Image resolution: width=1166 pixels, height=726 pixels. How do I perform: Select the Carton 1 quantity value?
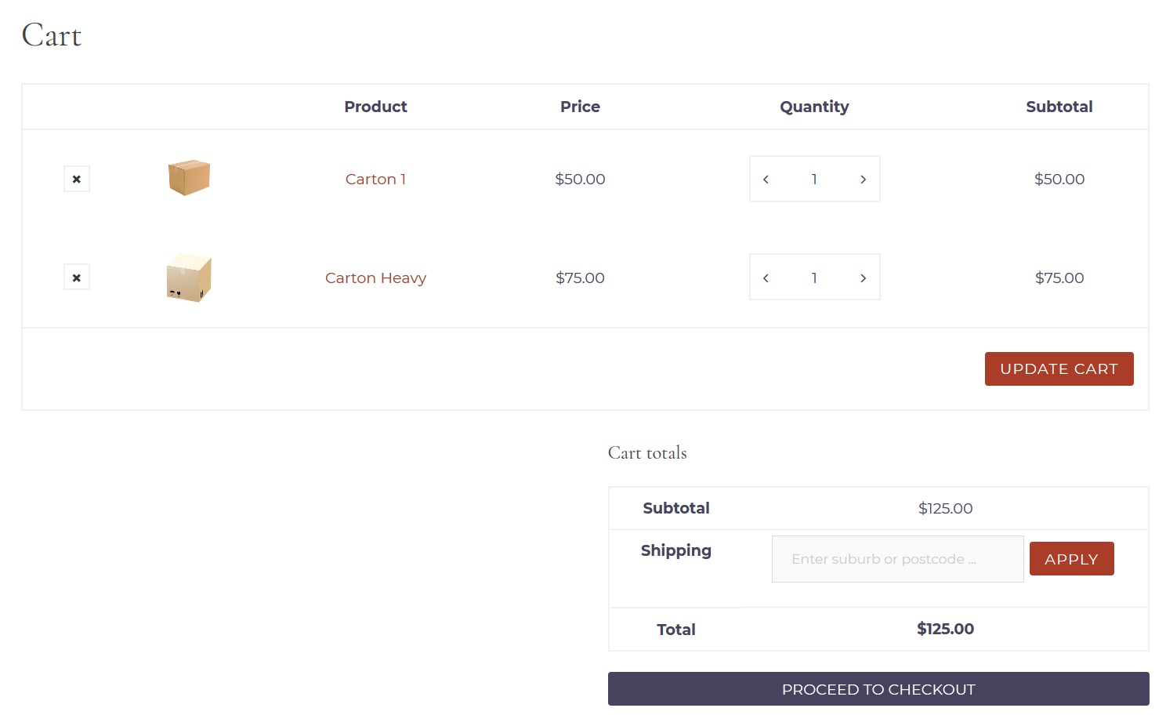coord(814,179)
